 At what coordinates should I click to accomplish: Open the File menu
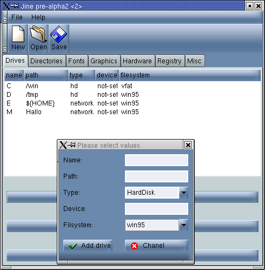[17, 17]
